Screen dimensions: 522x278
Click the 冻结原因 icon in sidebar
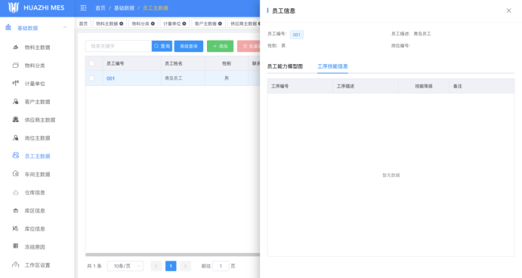pyautogui.click(x=16, y=246)
